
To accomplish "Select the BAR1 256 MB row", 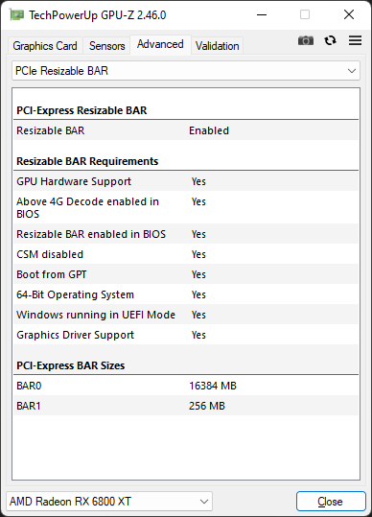I will click(186, 406).
